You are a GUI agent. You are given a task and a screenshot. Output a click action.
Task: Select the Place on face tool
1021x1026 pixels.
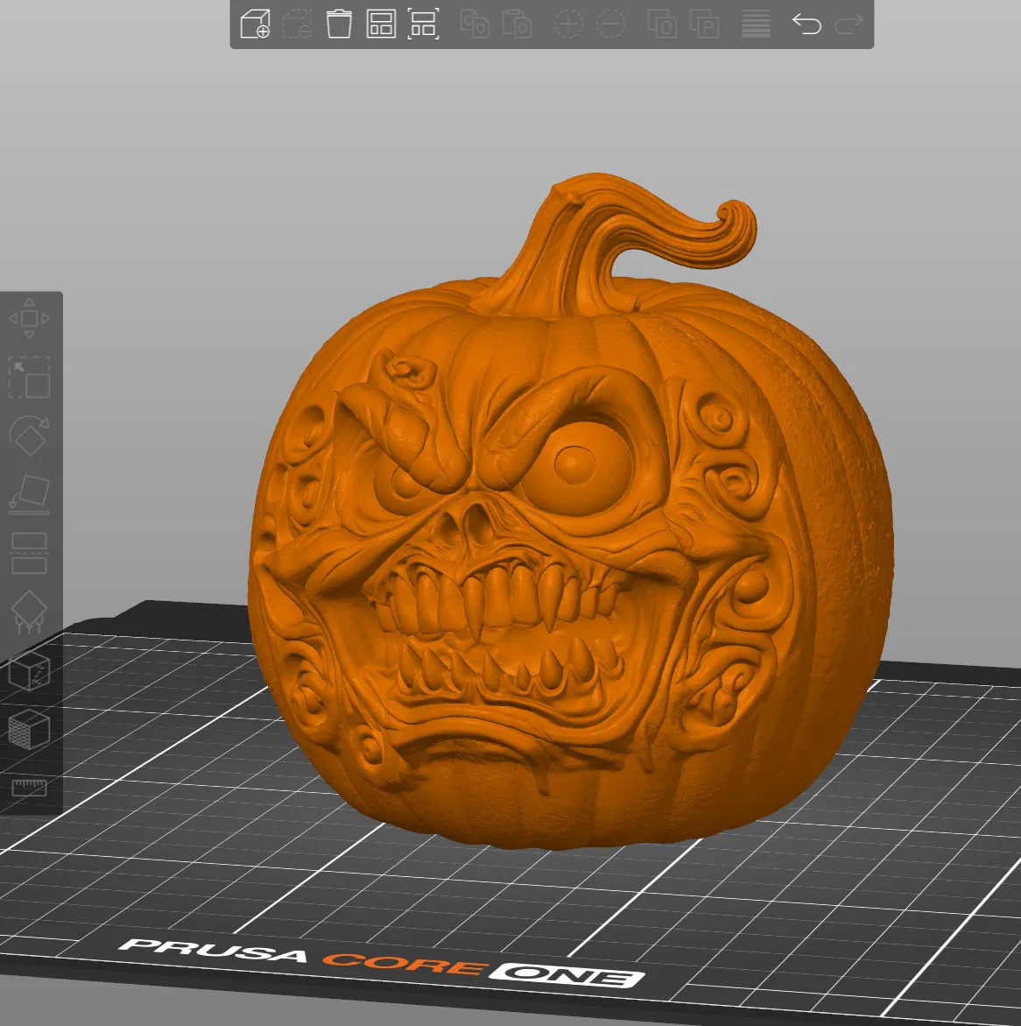click(30, 494)
